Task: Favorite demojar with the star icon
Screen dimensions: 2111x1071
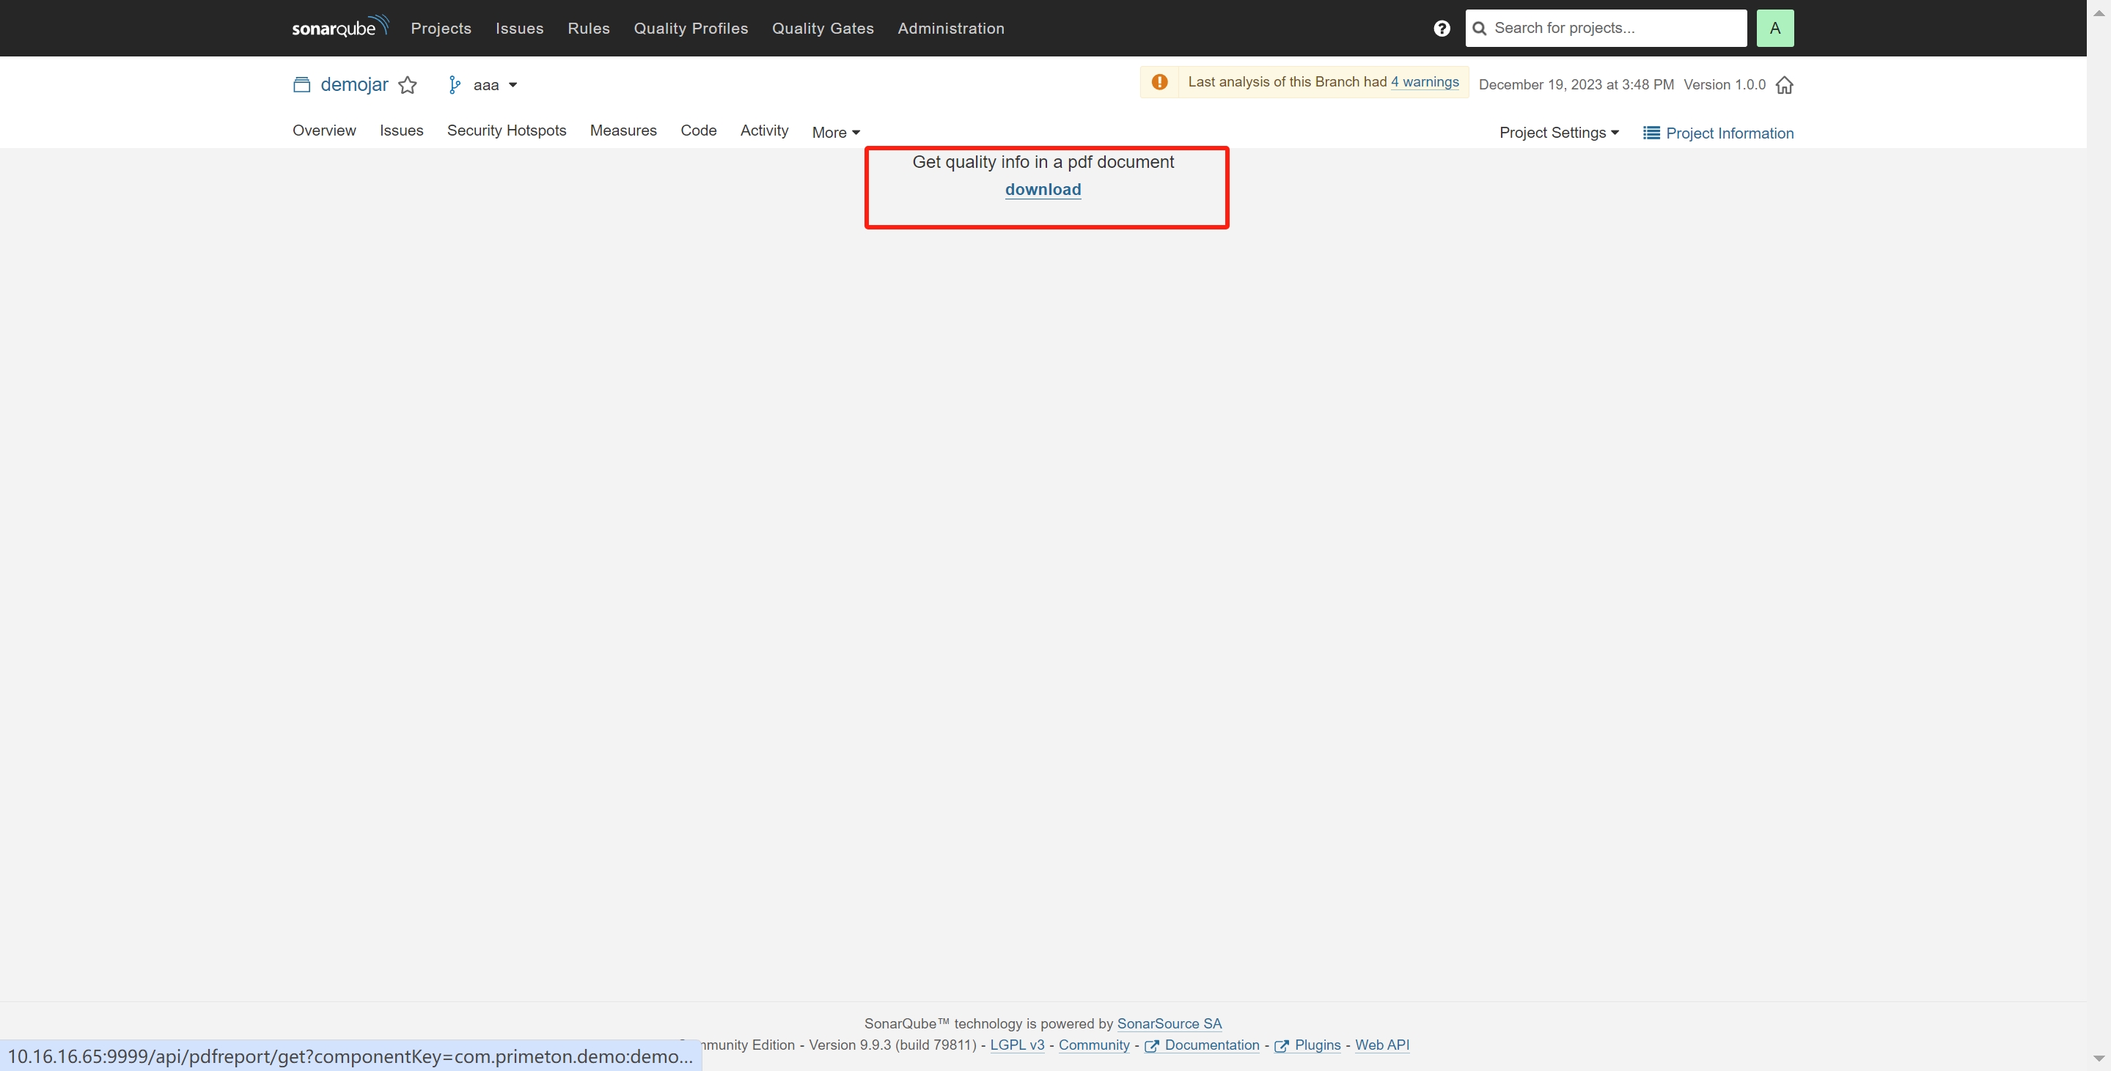Action: (407, 85)
